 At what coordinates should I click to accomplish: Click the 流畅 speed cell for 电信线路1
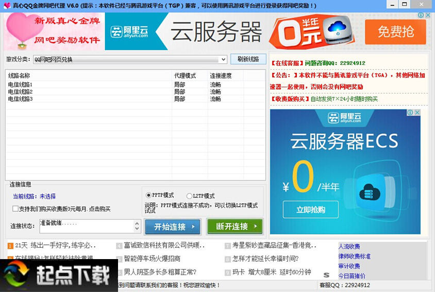tap(215, 84)
